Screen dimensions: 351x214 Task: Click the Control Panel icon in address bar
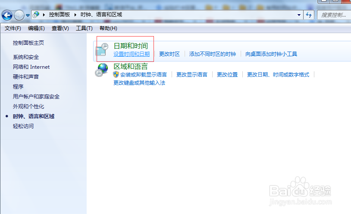click(36, 15)
